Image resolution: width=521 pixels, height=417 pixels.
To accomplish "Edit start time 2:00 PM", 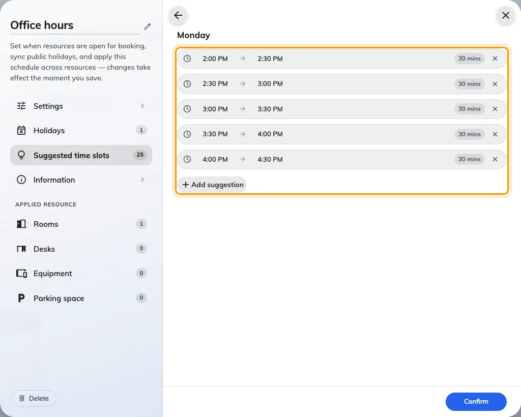I will click(215, 58).
